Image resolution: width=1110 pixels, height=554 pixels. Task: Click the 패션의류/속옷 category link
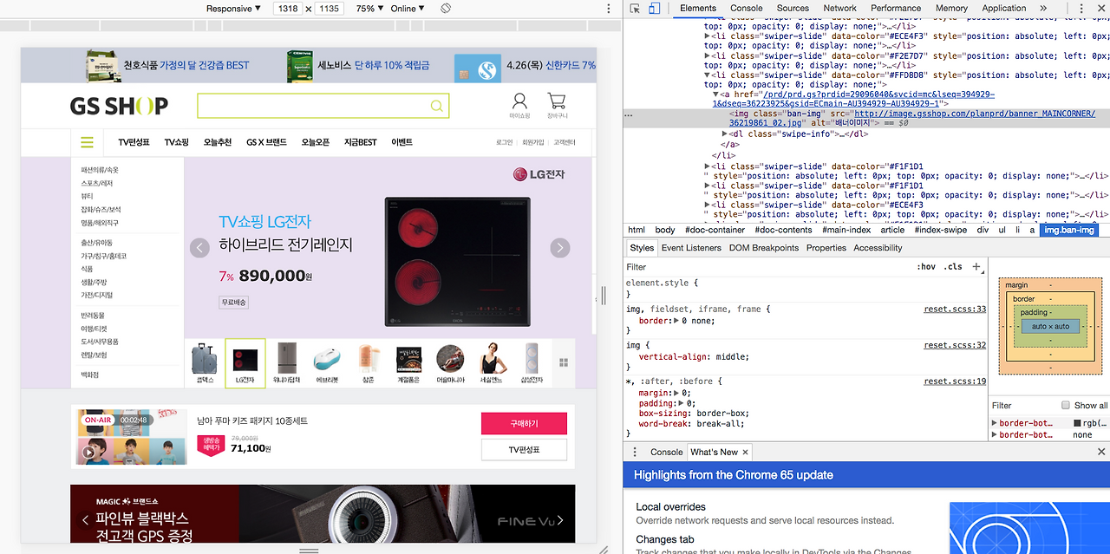click(x=100, y=170)
